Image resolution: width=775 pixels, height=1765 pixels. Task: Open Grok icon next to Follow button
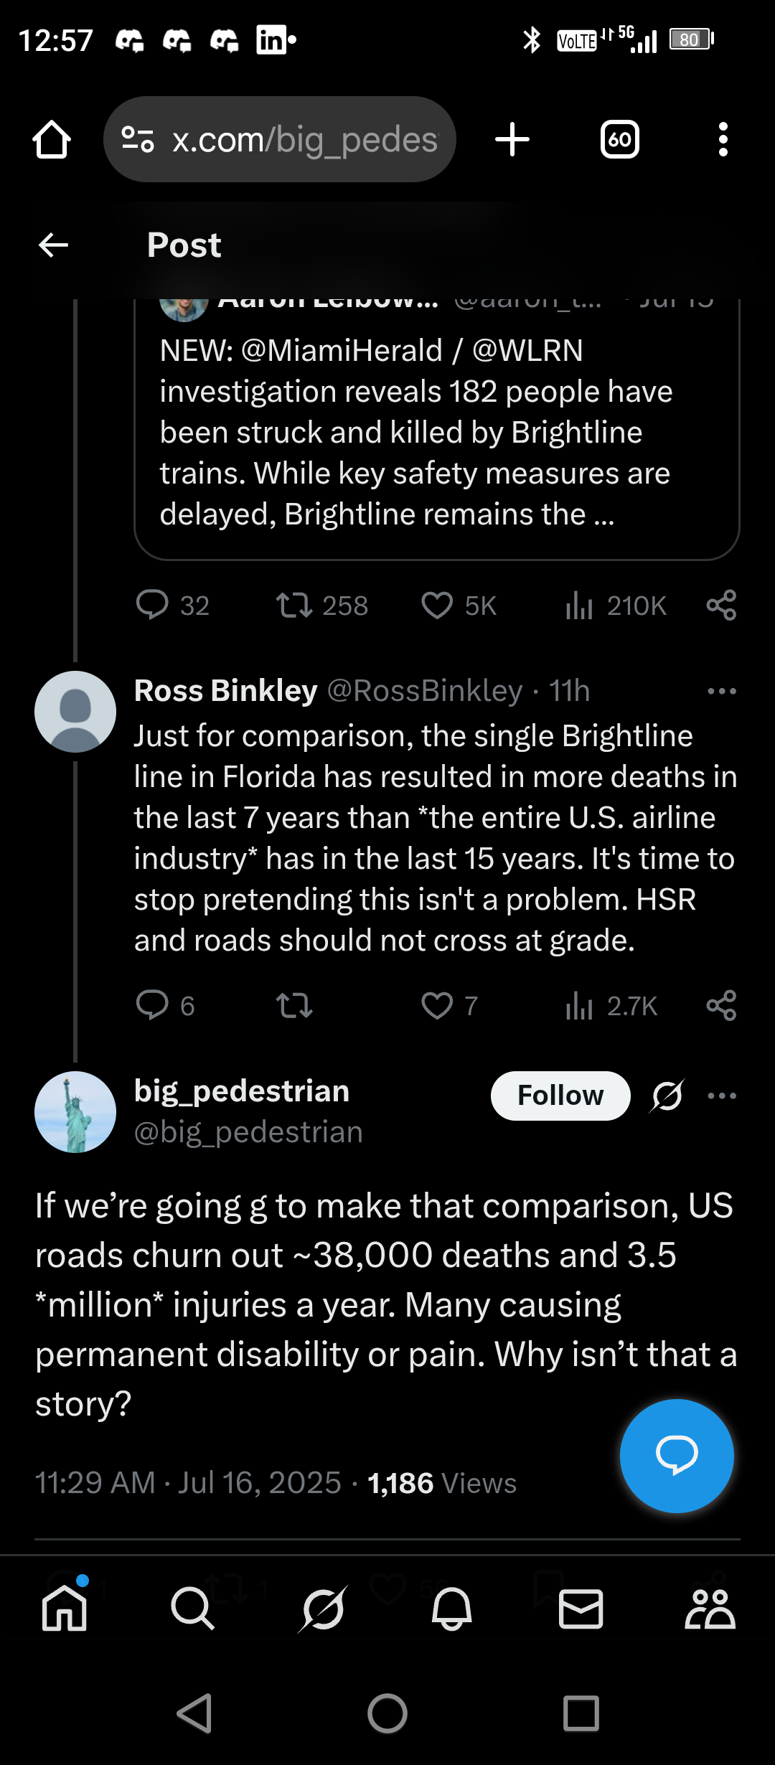point(667,1096)
